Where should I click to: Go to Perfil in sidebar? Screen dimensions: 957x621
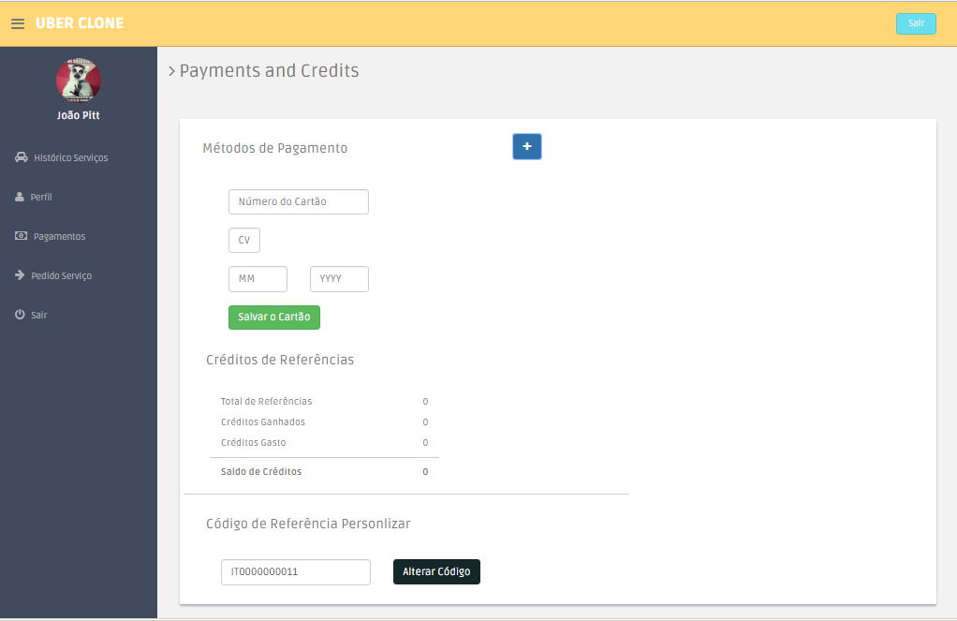pyautogui.click(x=41, y=198)
